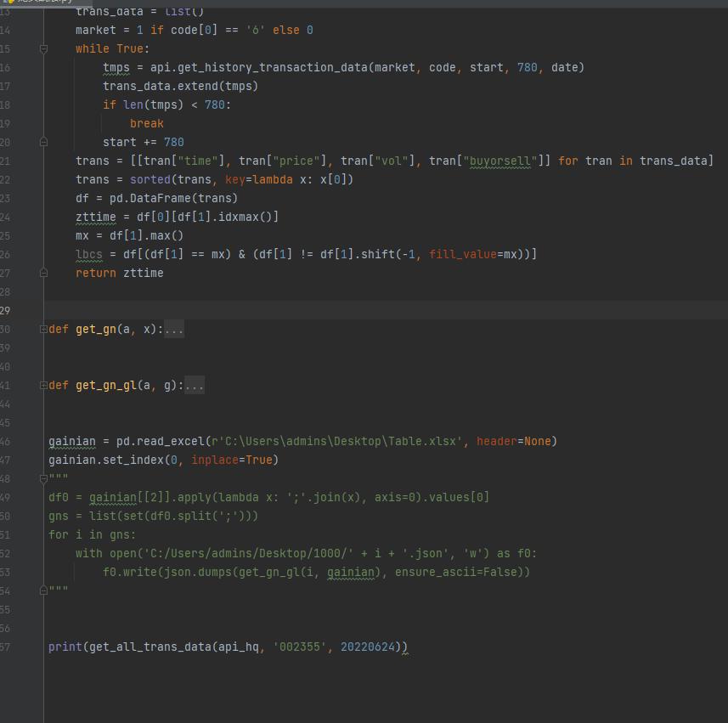Click the fold end marker beside 'return zttime'
Image resolution: width=728 pixels, height=723 pixels.
point(43,274)
